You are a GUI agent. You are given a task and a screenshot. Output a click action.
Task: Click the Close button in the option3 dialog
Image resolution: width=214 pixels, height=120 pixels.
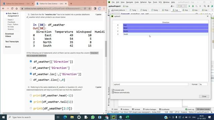tap(204, 96)
